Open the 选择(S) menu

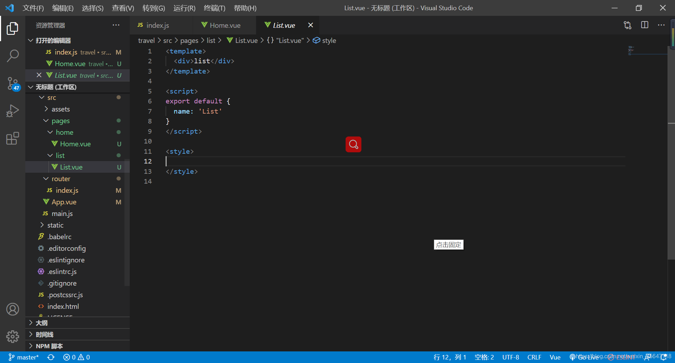[93, 8]
